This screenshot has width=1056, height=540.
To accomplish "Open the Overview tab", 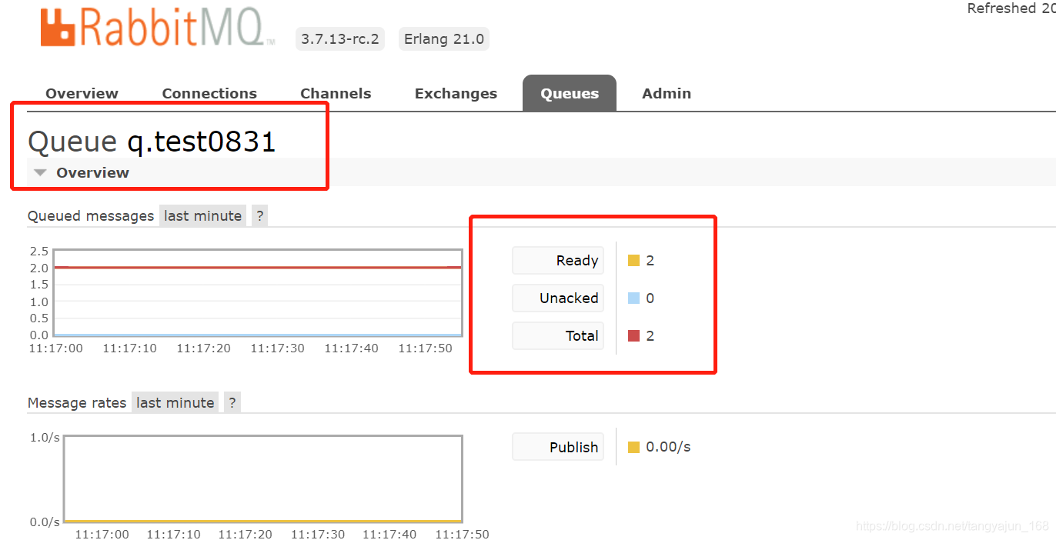I will pyautogui.click(x=82, y=93).
